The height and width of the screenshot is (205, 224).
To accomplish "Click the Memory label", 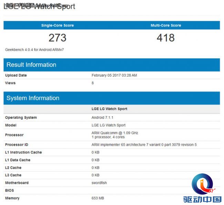I will [12, 198].
